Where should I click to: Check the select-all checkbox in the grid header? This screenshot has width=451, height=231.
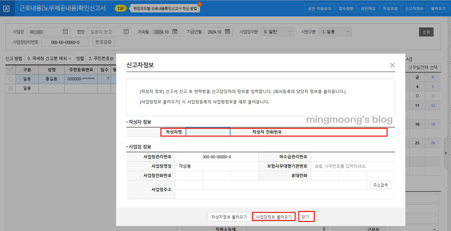tap(10, 69)
